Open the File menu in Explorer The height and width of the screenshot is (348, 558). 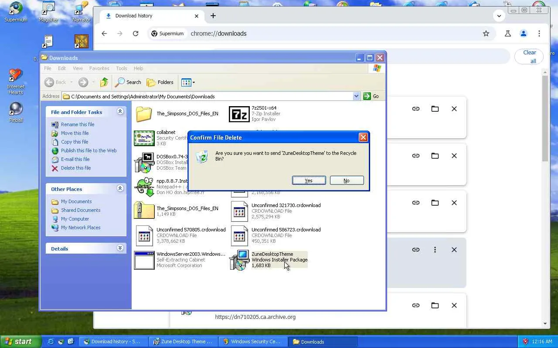click(48, 68)
